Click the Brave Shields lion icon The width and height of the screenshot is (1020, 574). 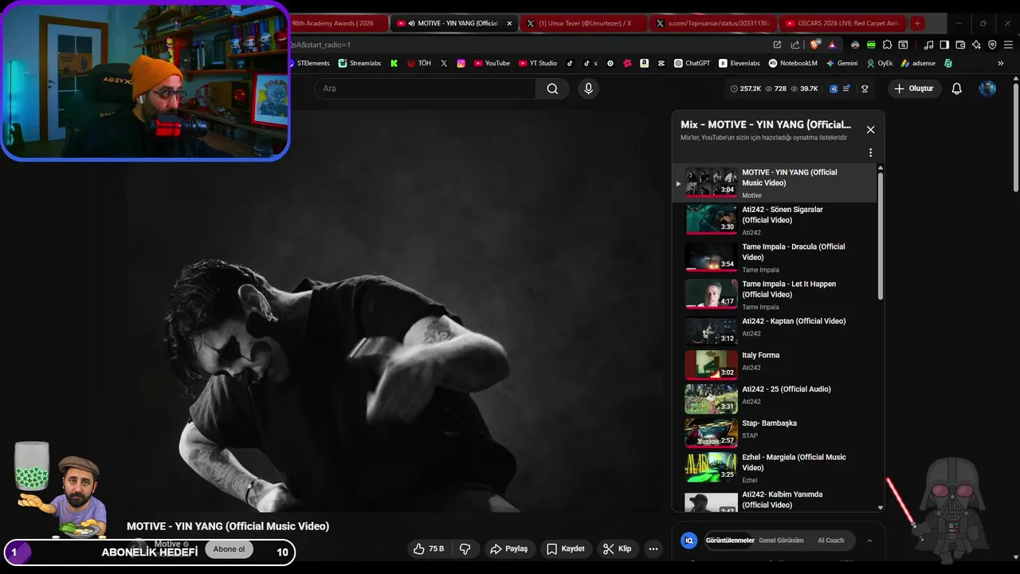pyautogui.click(x=814, y=45)
